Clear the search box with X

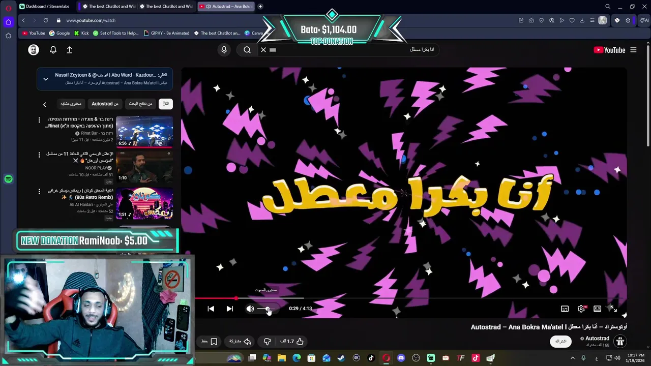pyautogui.click(x=263, y=50)
